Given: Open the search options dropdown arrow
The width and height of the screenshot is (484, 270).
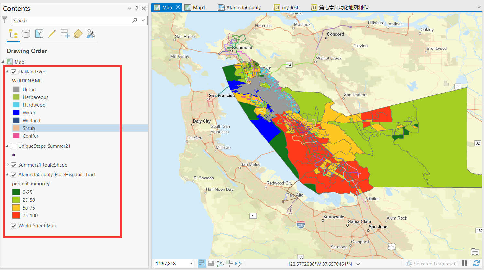Looking at the screenshot, I should click(x=143, y=20).
